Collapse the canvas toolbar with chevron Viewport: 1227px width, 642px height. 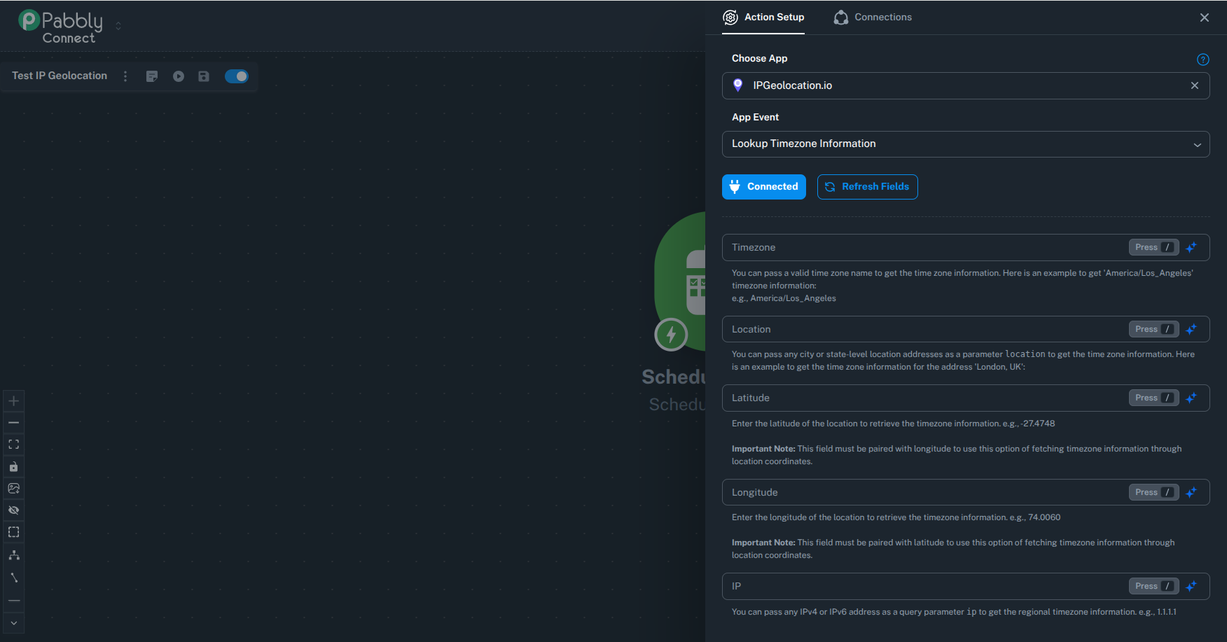13,623
